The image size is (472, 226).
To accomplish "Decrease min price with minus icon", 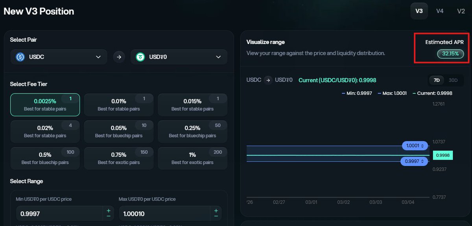I will coord(109,217).
